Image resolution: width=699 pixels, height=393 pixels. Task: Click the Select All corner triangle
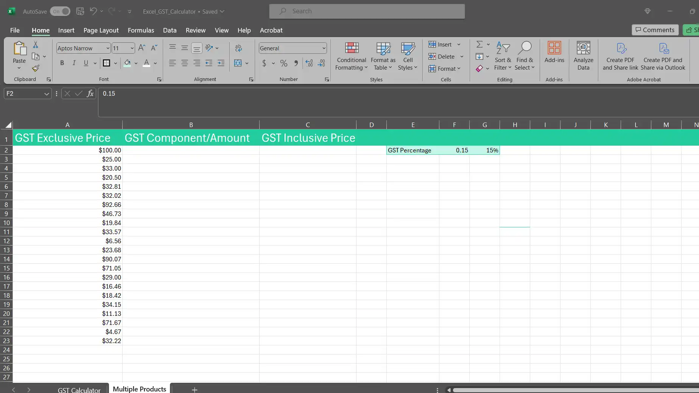coord(8,125)
